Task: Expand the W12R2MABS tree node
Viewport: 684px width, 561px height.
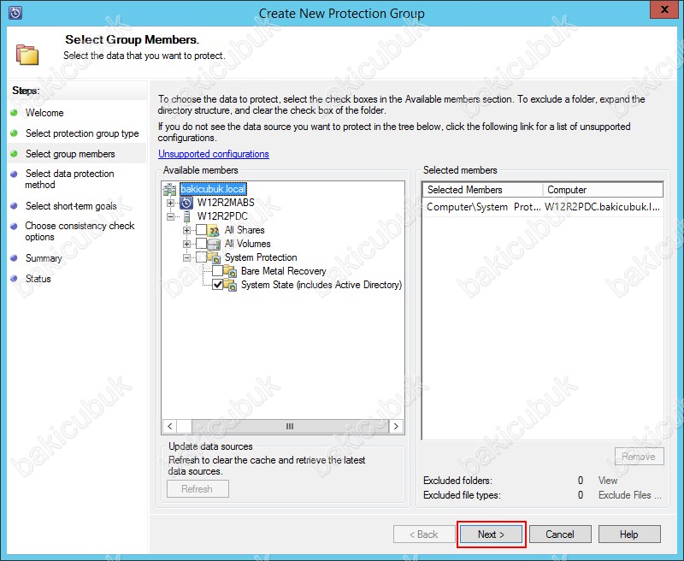Action: point(171,203)
